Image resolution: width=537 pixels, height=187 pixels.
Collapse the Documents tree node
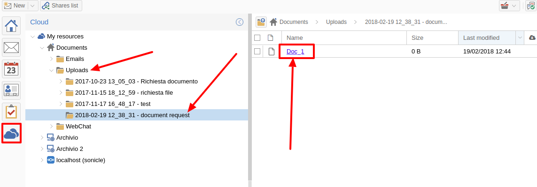(42, 48)
